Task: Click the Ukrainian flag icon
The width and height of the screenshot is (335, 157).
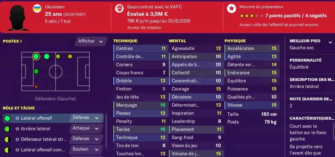Action: (36, 7)
